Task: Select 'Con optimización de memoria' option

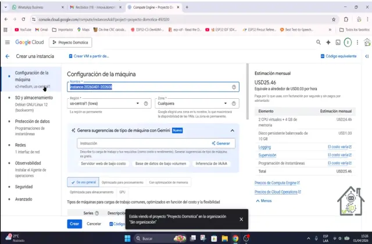Action: (168, 182)
